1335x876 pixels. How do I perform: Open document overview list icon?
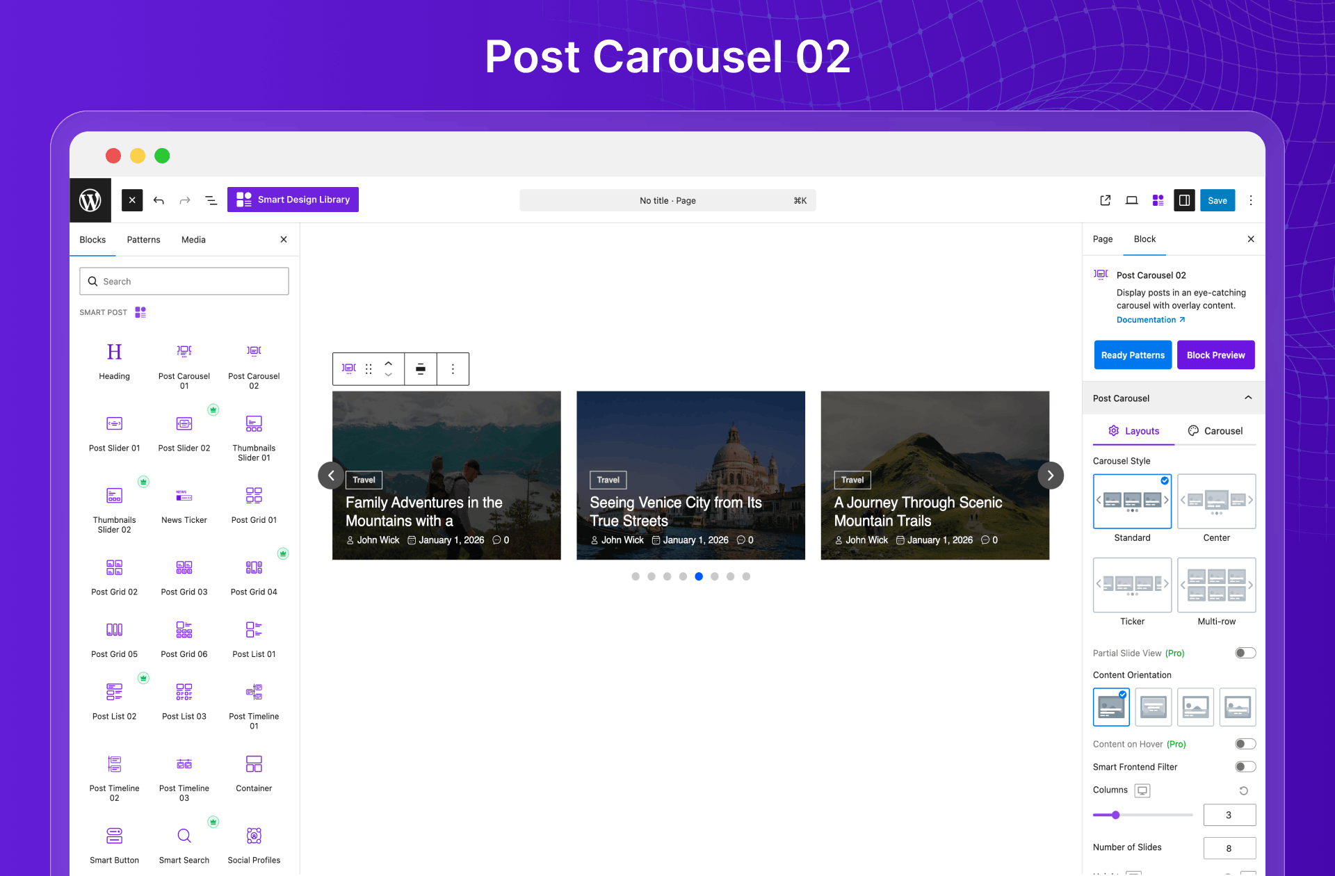coord(211,200)
